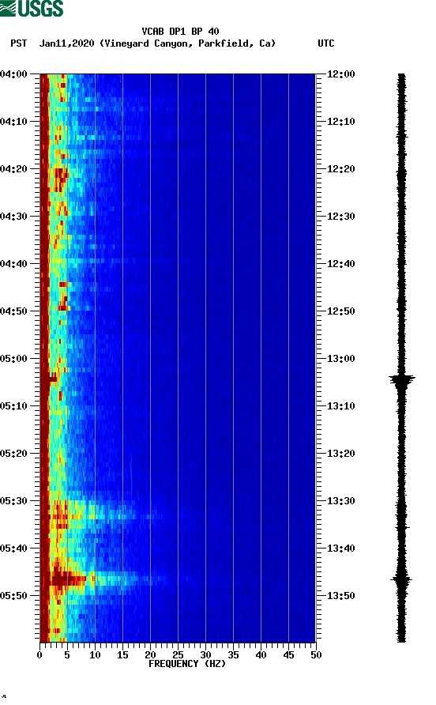Click the 15 Hz frequency tick label

(x=122, y=655)
